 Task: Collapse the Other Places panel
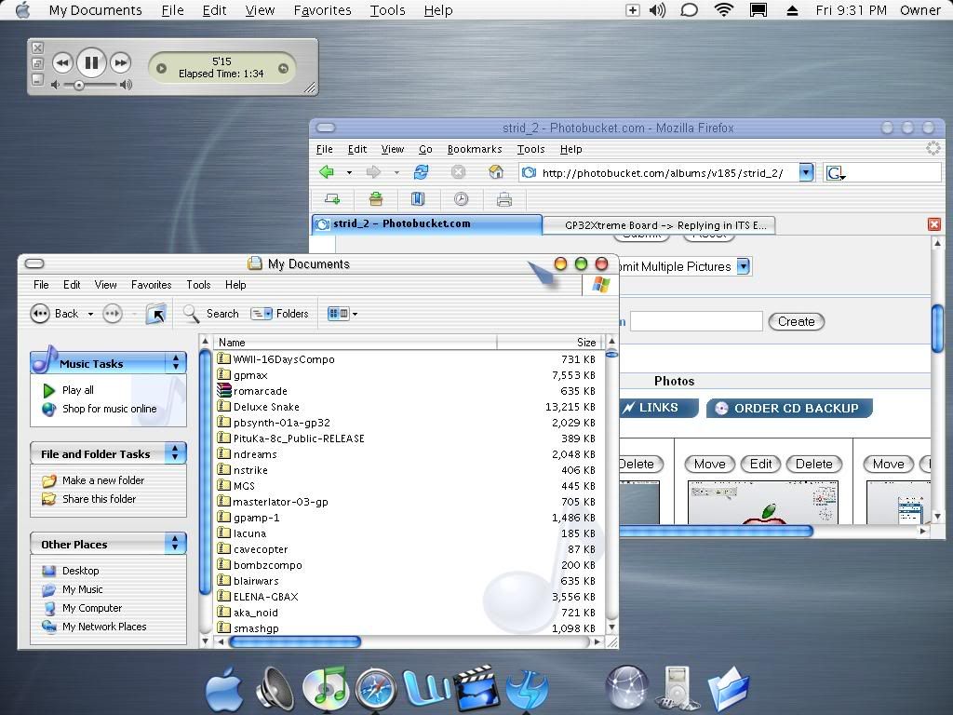pyautogui.click(x=175, y=543)
